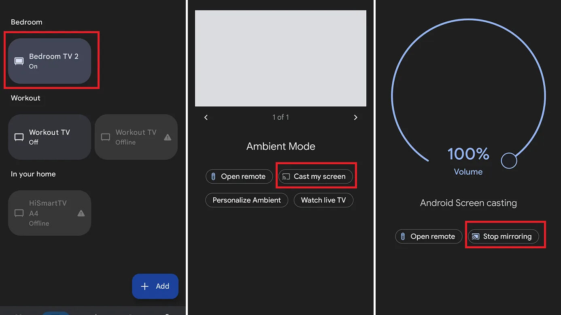This screenshot has height=315, width=561.
Task: Open remote in the Ambient Mode screen
Action: [x=239, y=176]
